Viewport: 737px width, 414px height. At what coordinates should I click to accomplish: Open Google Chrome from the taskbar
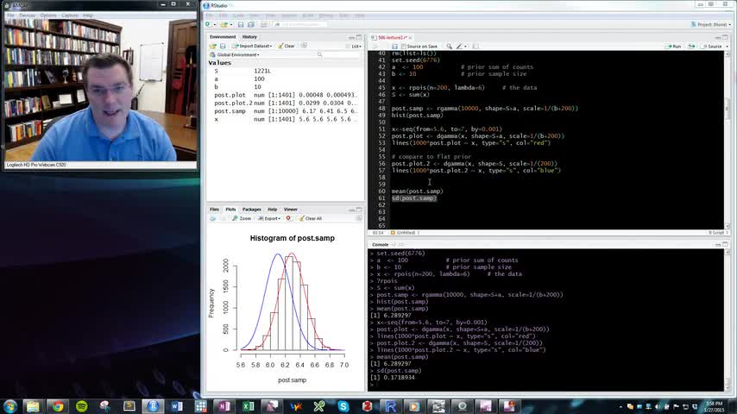point(57,406)
